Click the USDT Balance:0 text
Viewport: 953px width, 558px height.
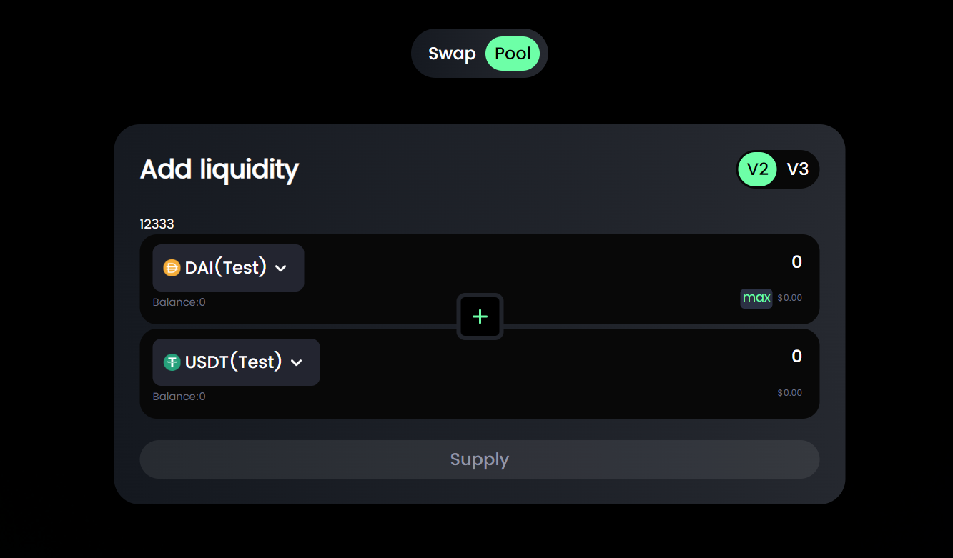(179, 397)
